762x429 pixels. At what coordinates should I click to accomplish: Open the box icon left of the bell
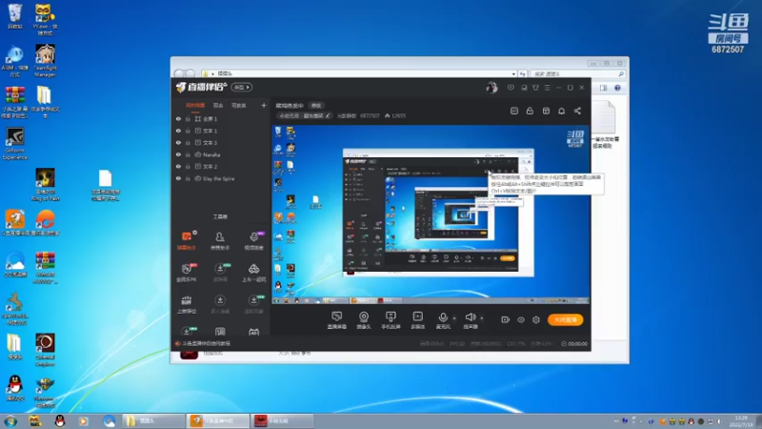coord(546,111)
